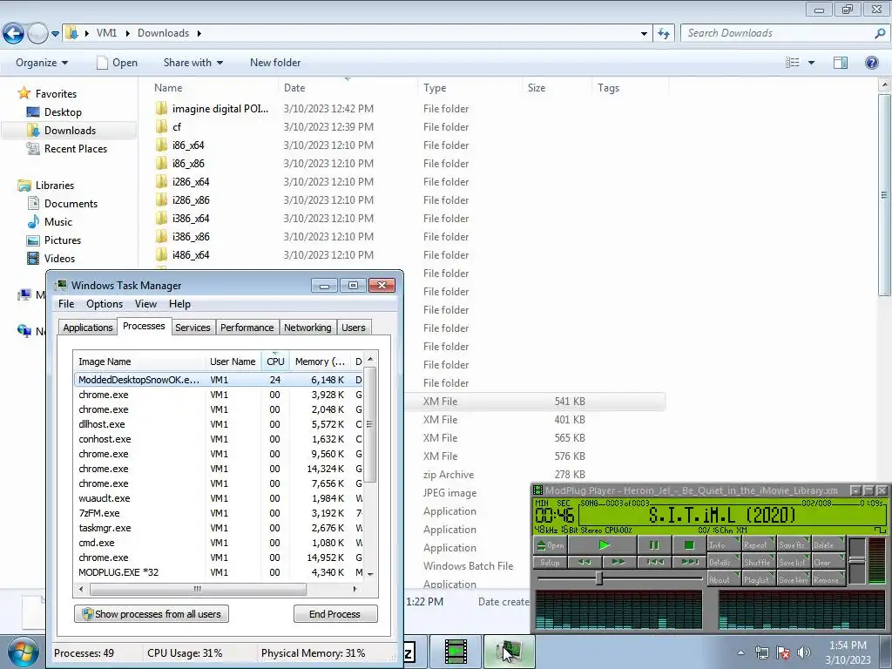The image size is (892, 669).
Task: Click the process list scroll-down arrow
Action: pyautogui.click(x=370, y=575)
